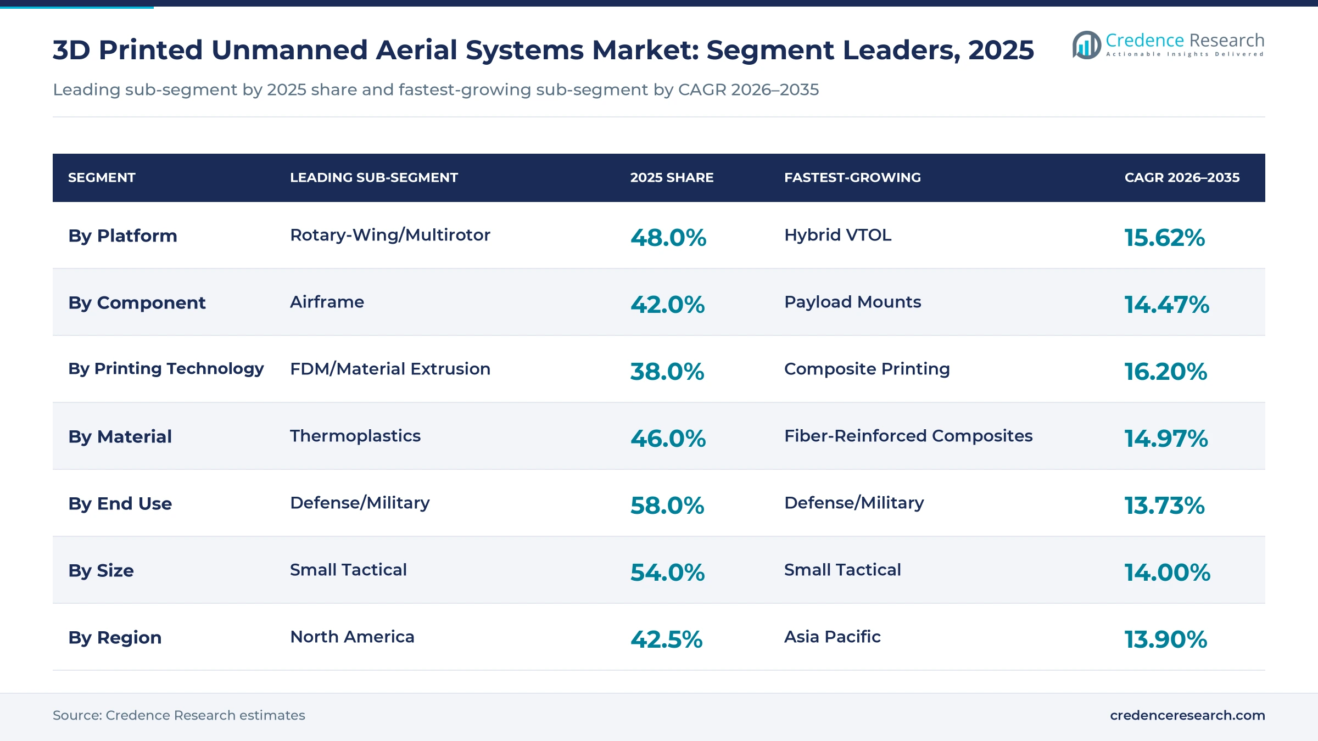Click the 14.00% CAGR value
This screenshot has width=1318, height=741.
(x=1167, y=572)
